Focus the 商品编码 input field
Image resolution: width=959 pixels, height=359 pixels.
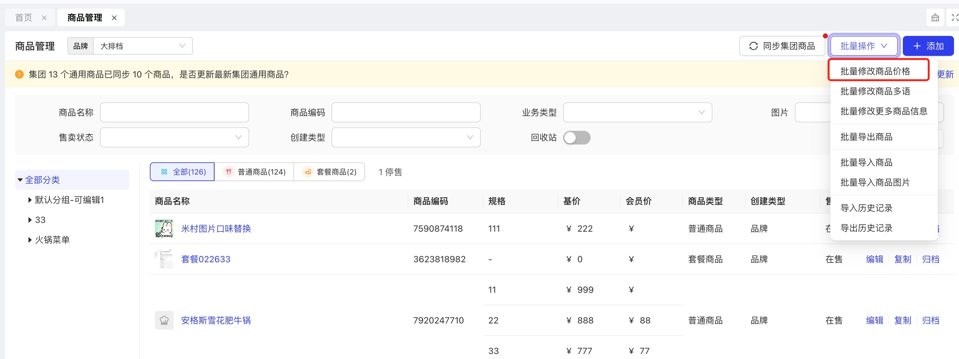pyautogui.click(x=406, y=112)
